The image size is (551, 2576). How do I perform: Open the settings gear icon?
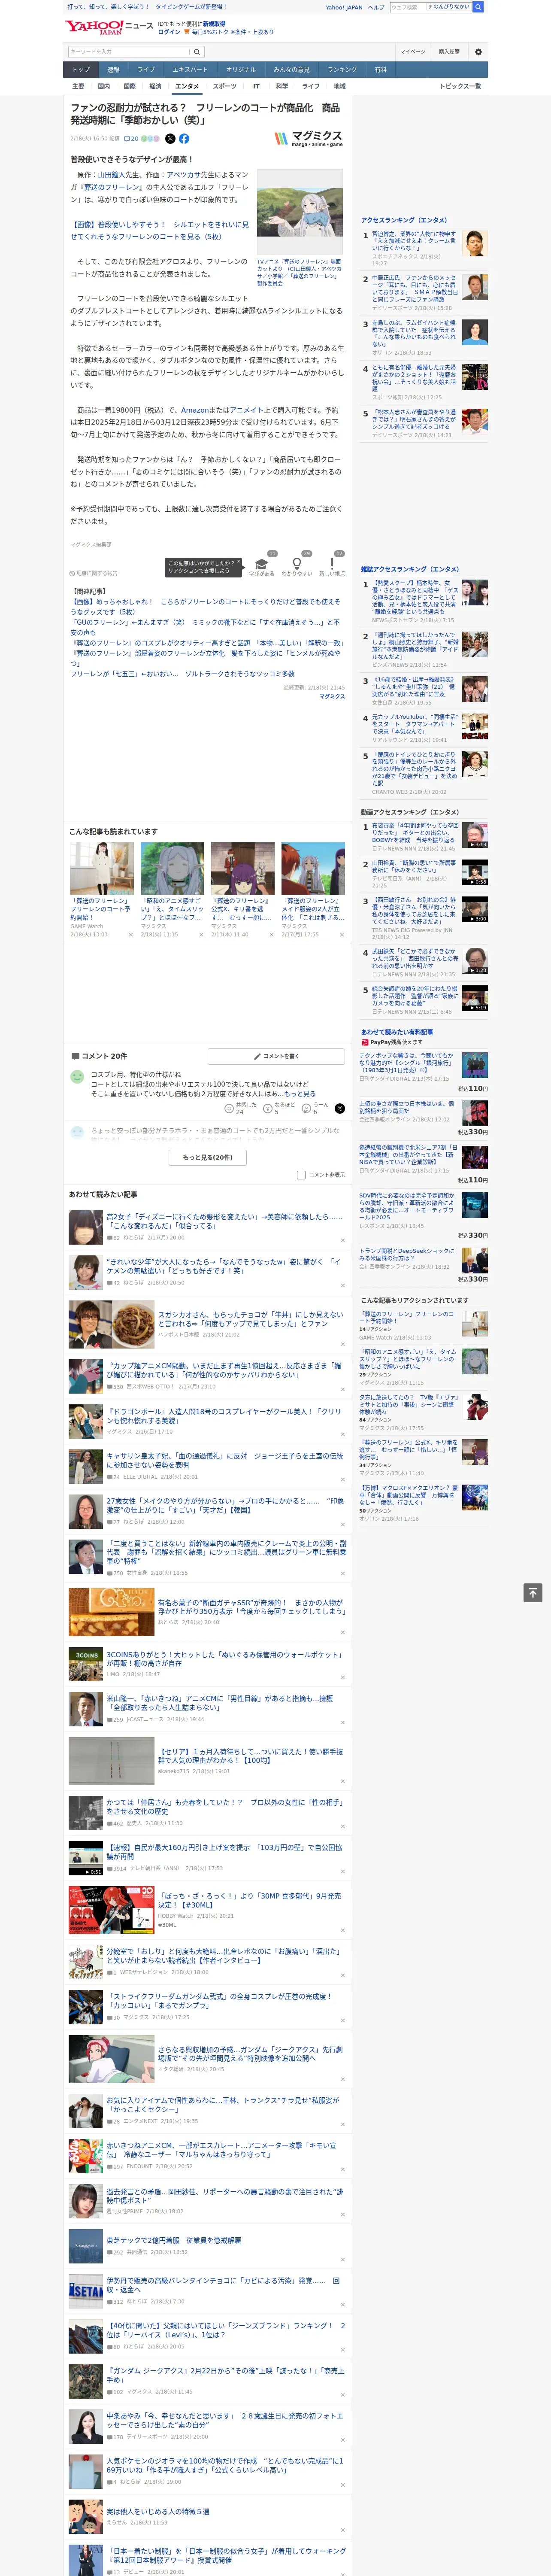pyautogui.click(x=478, y=52)
